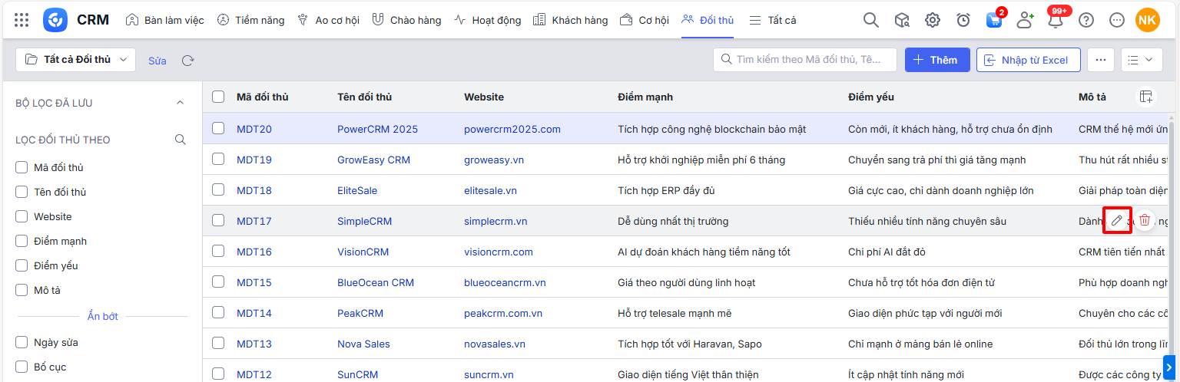The width and height of the screenshot is (1180, 382).
Task: Open the notification bell icon
Action: (1056, 21)
